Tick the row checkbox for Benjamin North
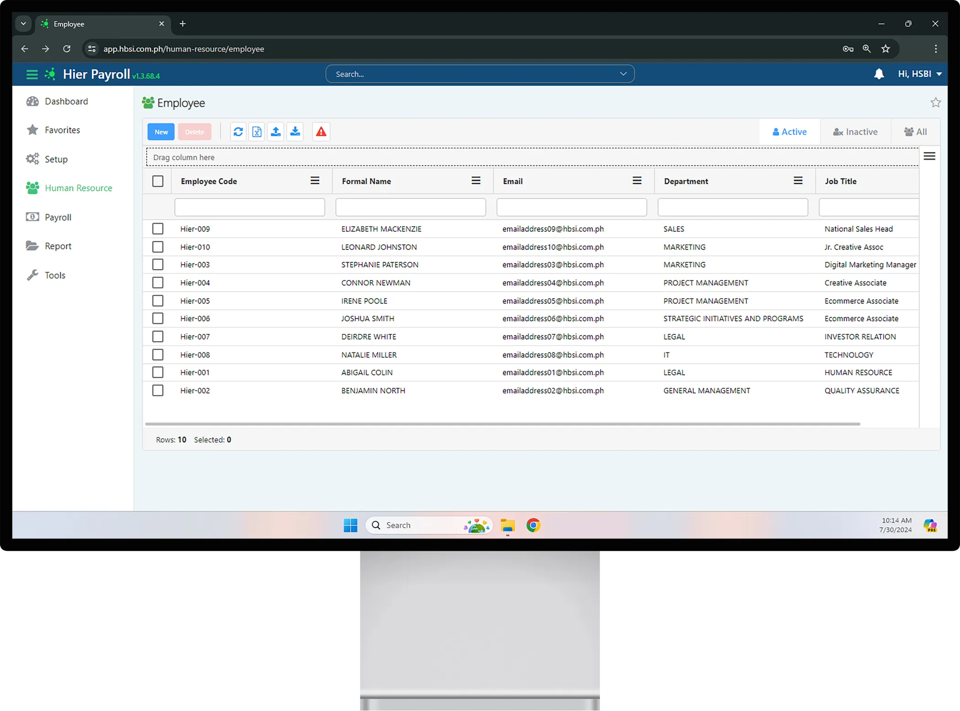The width and height of the screenshot is (960, 711). coord(158,390)
